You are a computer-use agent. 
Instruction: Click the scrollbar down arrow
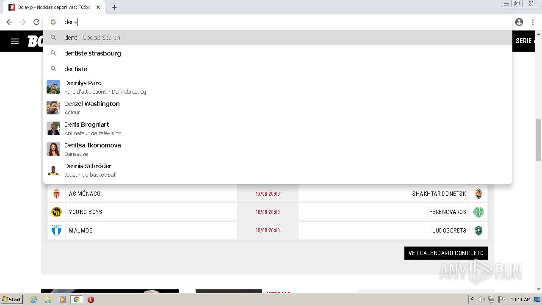click(x=539, y=289)
